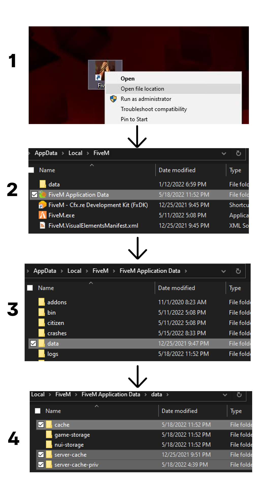274x487 pixels.
Task: Click 'Local' breadcrumb in AppData\Local\FiveM window
Action: (x=75, y=153)
